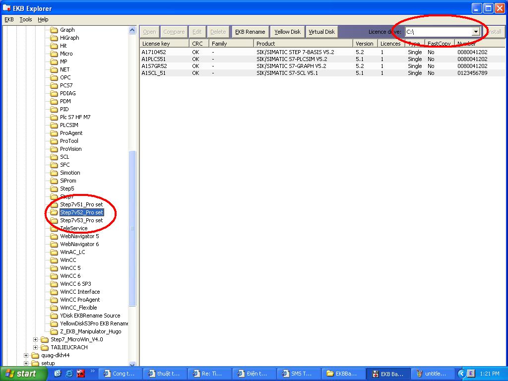
Task: Select the WinCC 6 SP3 folder icon
Action: [x=54, y=284]
